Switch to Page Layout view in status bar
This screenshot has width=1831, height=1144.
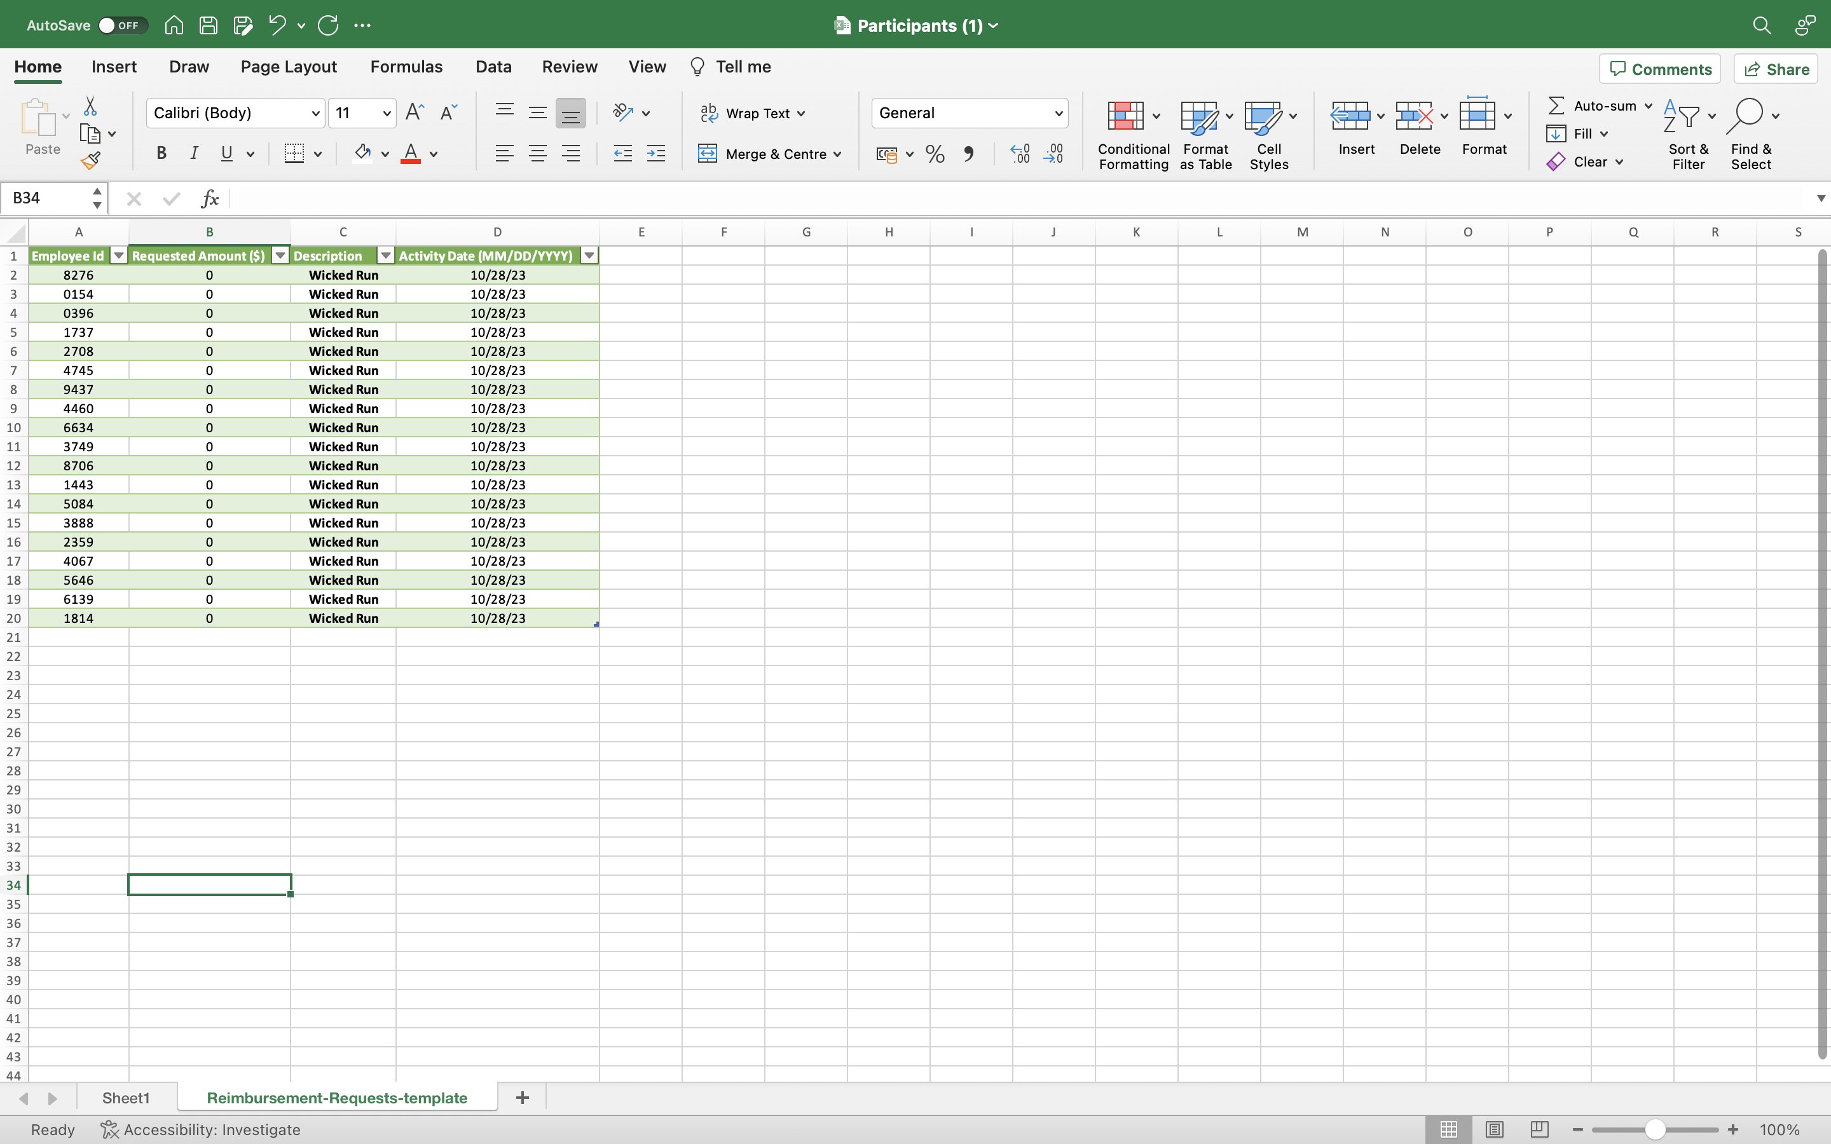(1494, 1129)
